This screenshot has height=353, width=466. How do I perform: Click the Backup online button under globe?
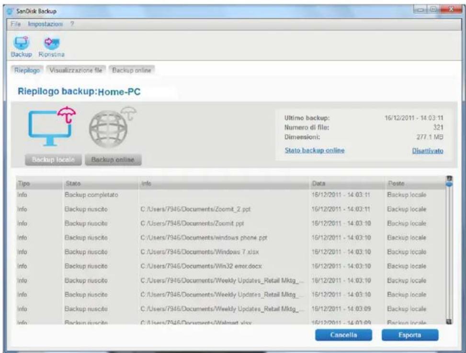pos(113,159)
